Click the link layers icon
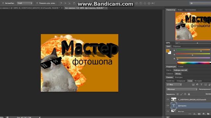211x118 pixels. coord(190,114)
